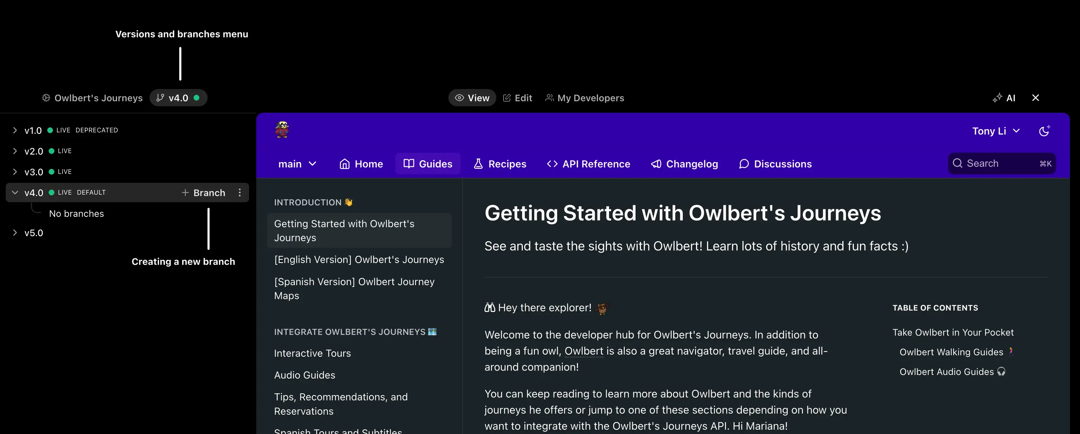1080x434 pixels.
Task: Open the Discussions chat bubble tab
Action: 775,164
